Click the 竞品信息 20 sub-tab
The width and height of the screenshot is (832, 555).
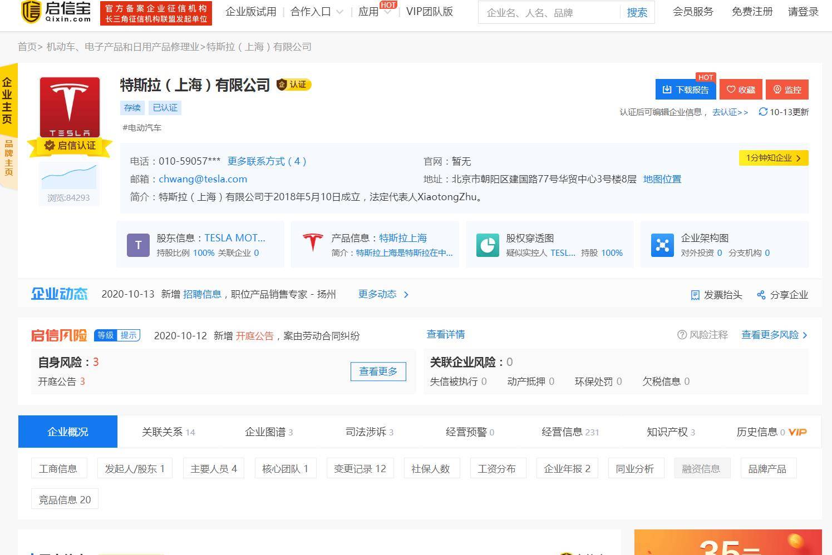pyautogui.click(x=65, y=499)
